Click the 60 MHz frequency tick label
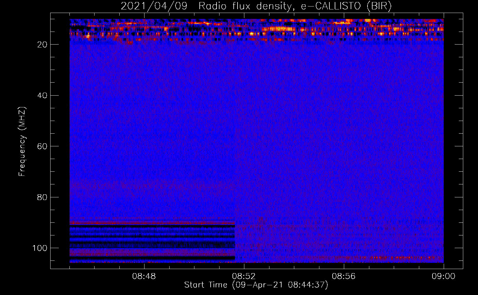478x295 pixels. click(42, 146)
